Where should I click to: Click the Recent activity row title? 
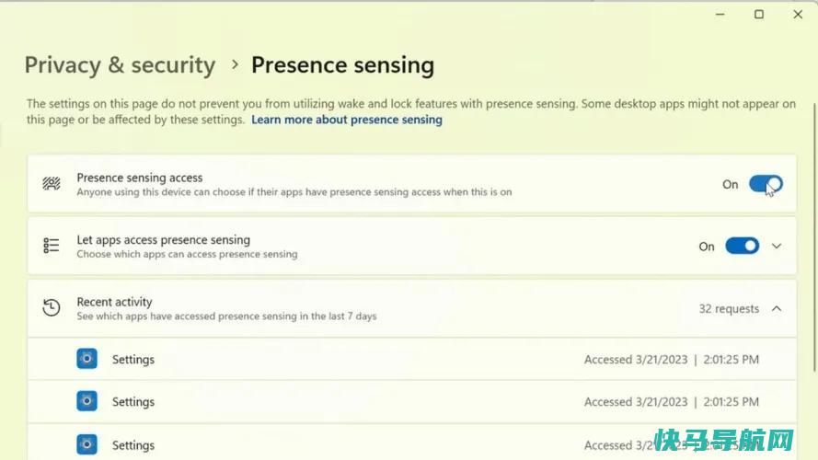click(114, 302)
